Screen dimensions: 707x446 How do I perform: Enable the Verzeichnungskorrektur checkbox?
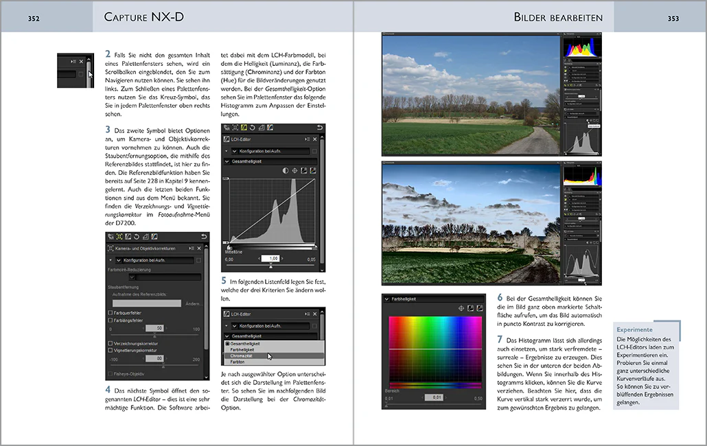[x=111, y=343]
